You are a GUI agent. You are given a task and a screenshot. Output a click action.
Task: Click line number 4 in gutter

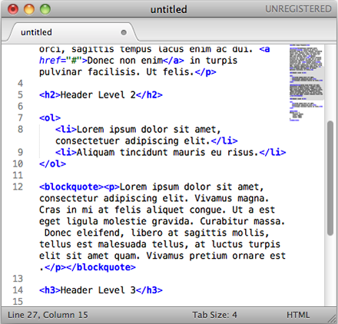point(20,84)
